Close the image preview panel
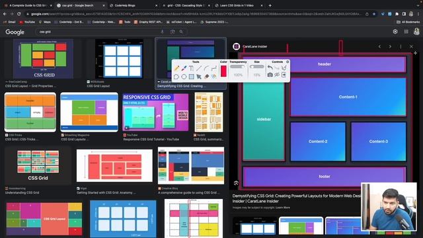This screenshot has width=423, height=238. tap(411, 46)
